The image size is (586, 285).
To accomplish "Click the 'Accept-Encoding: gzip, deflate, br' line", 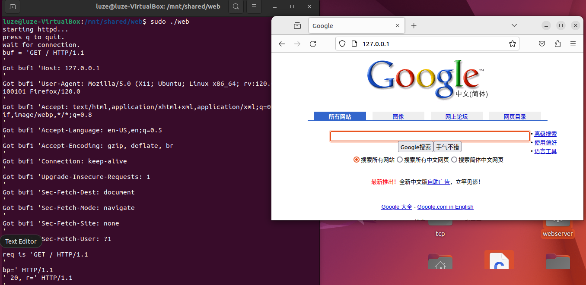I will (88, 146).
